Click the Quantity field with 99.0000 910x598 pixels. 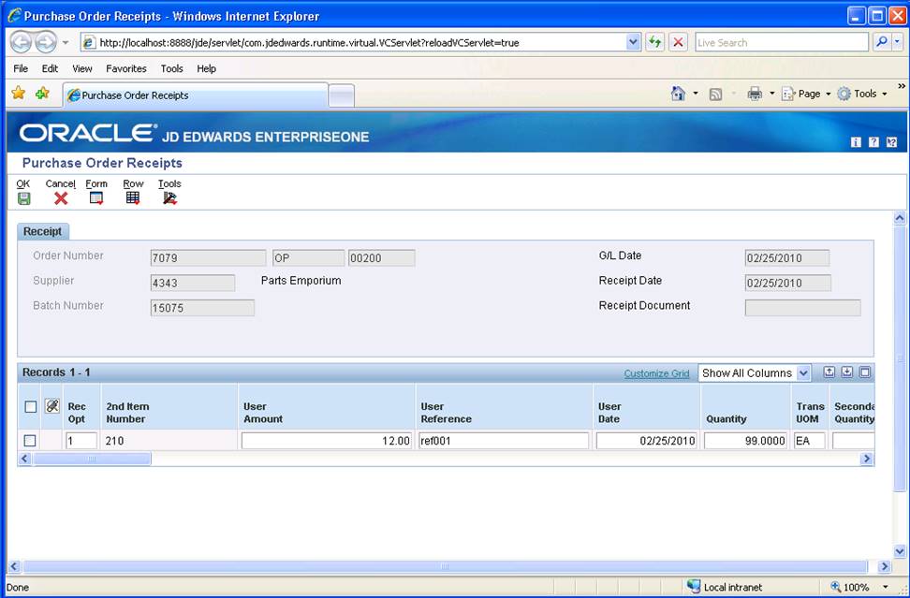coord(746,441)
